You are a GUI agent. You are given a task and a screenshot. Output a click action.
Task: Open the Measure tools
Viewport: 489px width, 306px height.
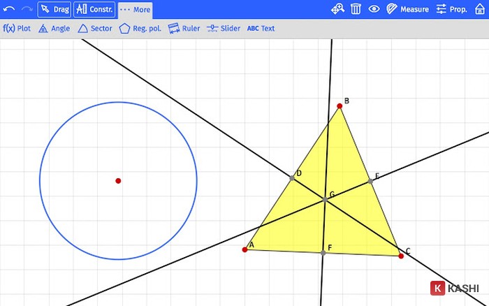407,9
